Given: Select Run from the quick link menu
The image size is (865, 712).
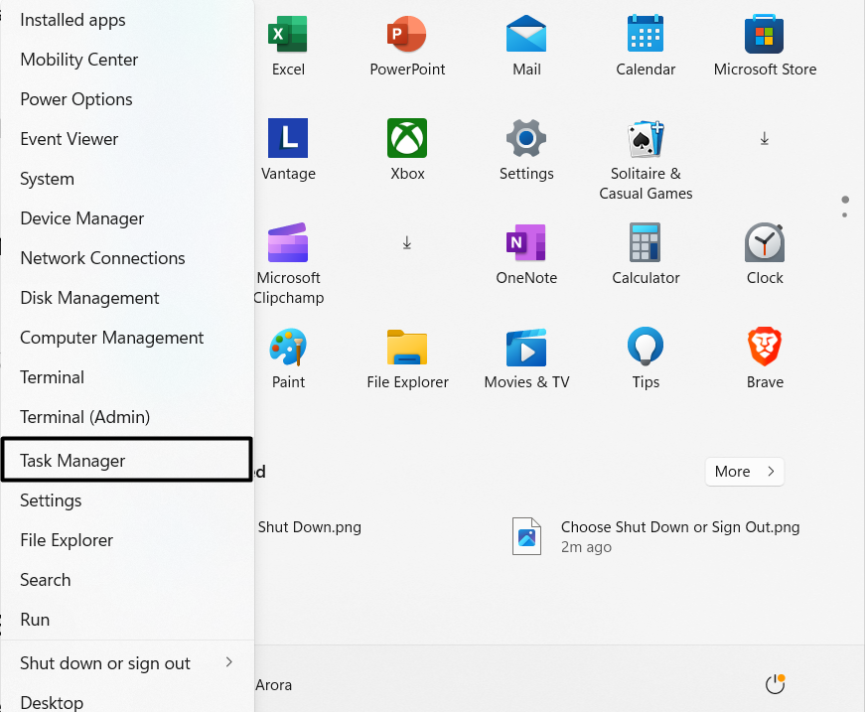Looking at the screenshot, I should pos(35,620).
